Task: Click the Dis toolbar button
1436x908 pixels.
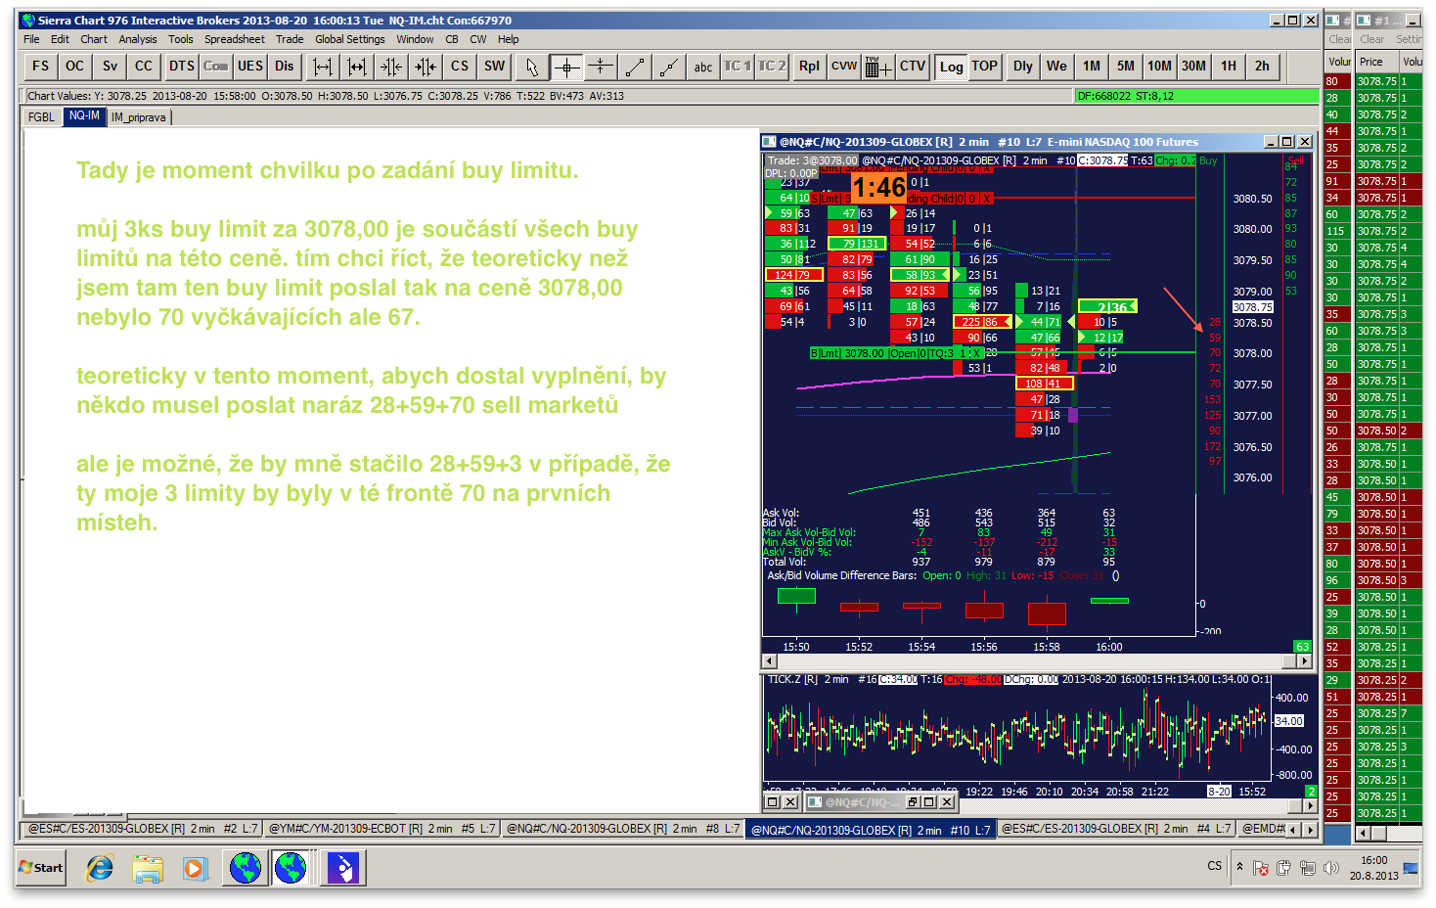Action: [x=285, y=67]
